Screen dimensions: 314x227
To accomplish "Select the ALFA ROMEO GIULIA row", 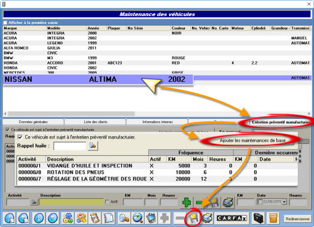I will click(157, 48).
